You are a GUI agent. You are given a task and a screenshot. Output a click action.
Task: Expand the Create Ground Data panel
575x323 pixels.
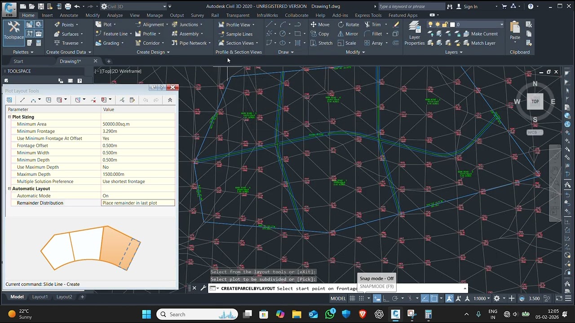(69, 52)
